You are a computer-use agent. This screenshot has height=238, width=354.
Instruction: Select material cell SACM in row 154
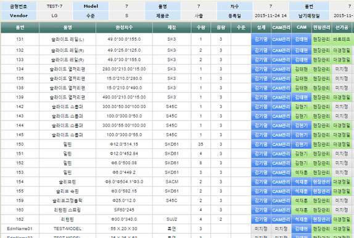click(x=171, y=181)
